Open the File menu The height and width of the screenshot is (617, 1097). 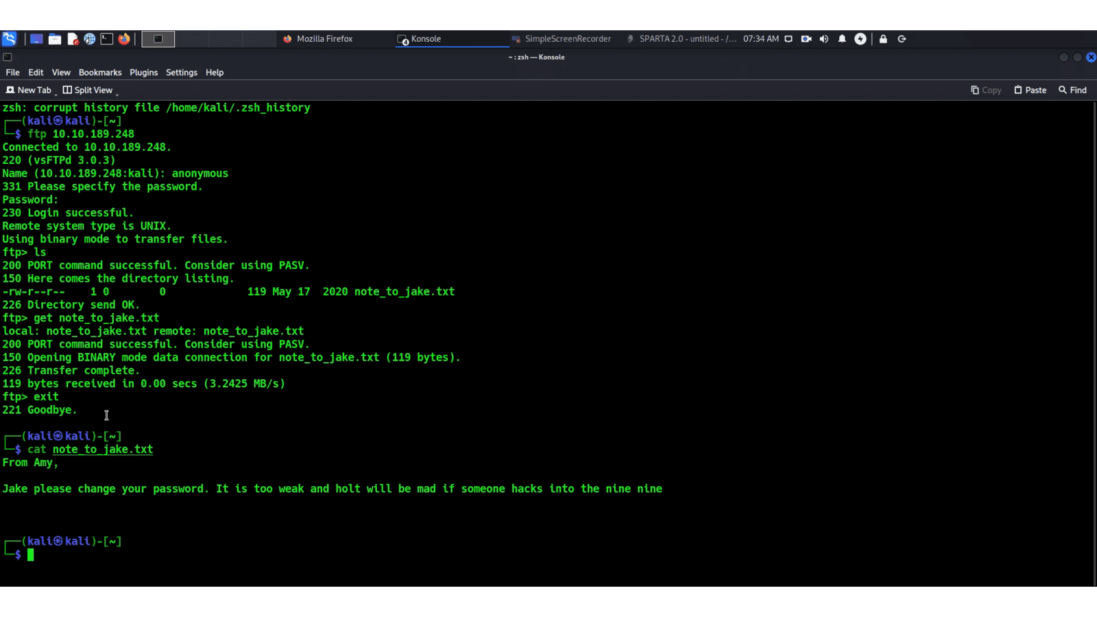pos(13,73)
